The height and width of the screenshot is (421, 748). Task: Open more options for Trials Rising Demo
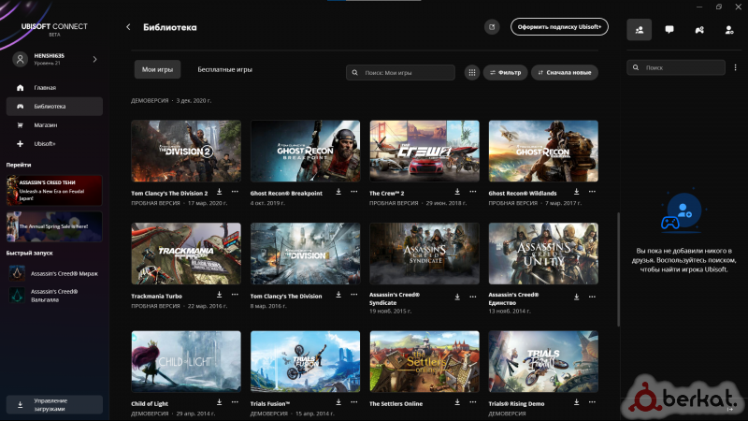[592, 402]
